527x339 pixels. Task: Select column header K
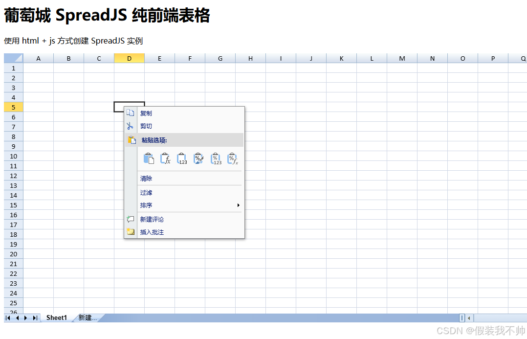(341, 59)
